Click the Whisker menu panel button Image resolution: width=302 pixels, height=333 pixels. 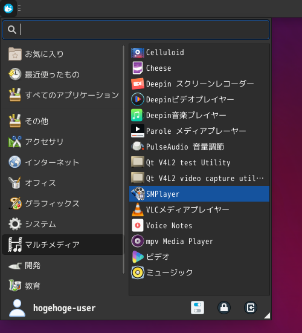click(8, 8)
